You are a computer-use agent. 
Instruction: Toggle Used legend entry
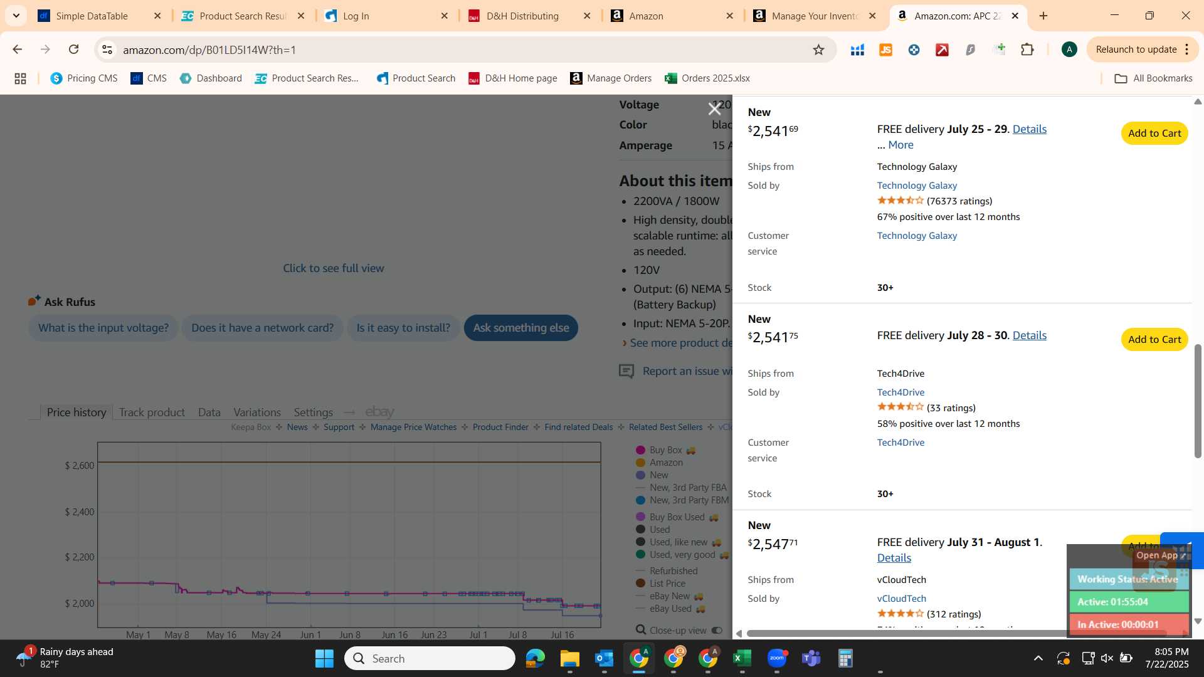653,530
